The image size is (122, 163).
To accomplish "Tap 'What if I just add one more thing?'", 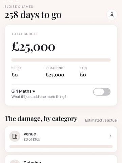I will [x=39, y=97].
